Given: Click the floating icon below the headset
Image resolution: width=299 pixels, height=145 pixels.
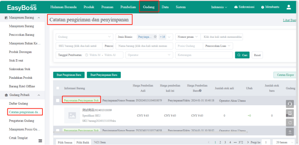Looking at the screenshot, I should 290,113.
